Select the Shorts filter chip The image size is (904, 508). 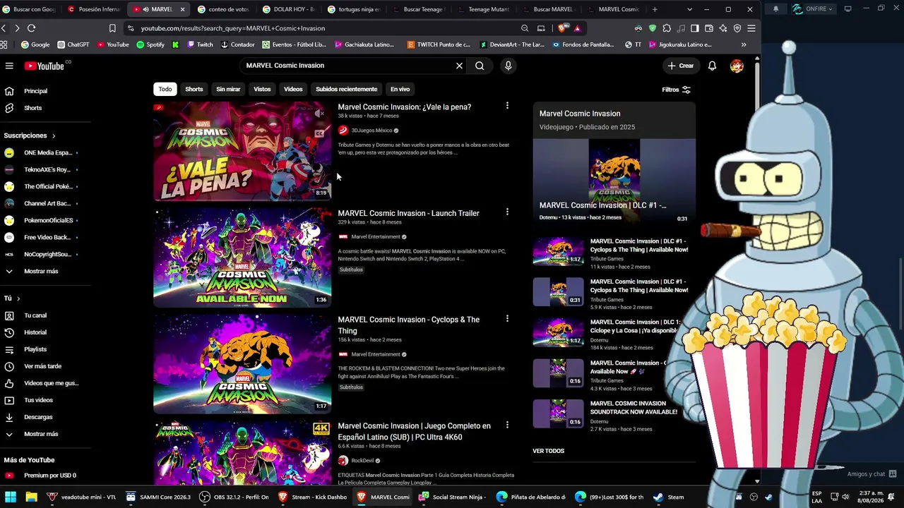194,90
